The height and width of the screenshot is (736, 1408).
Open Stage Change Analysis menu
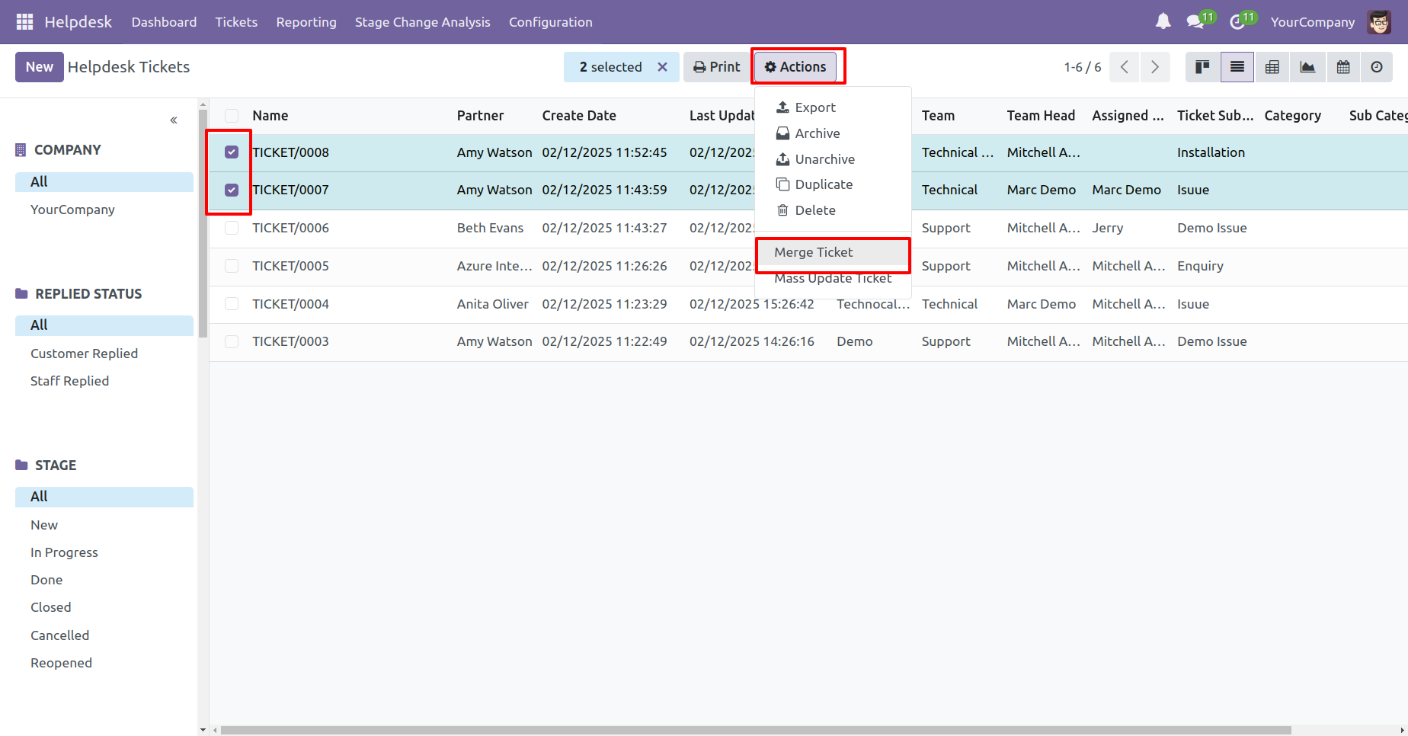[x=423, y=22]
